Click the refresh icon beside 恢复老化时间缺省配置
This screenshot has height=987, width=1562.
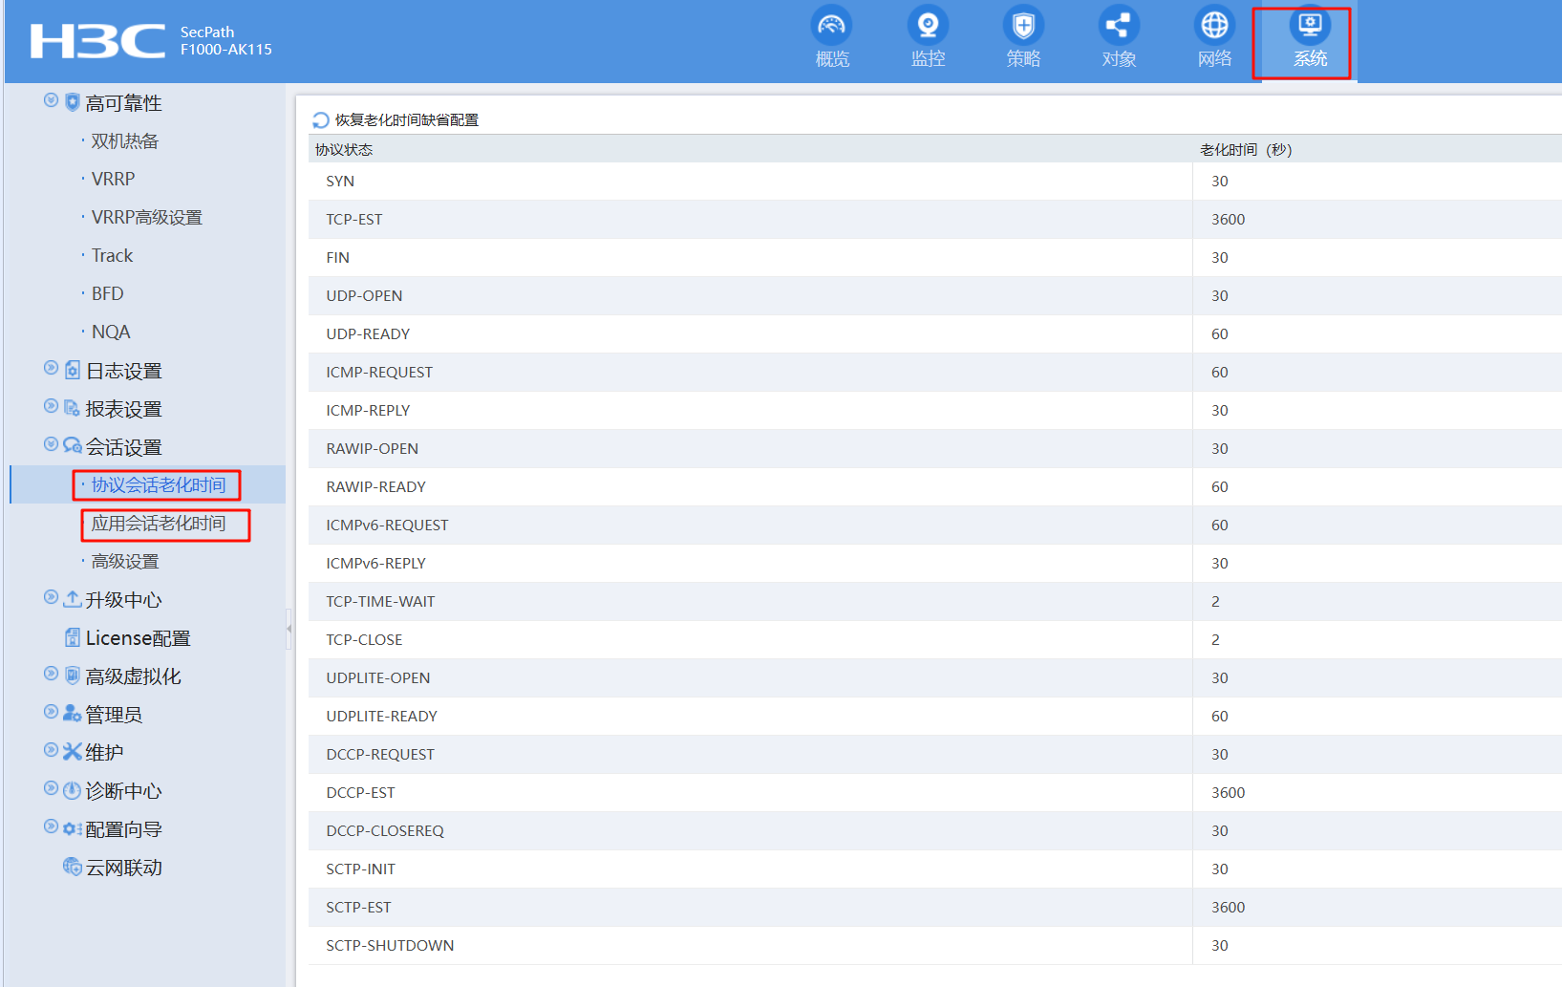pos(321,120)
